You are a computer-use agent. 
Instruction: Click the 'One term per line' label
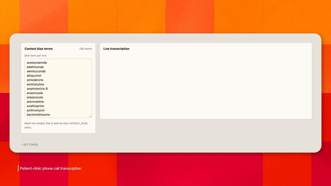point(36,56)
